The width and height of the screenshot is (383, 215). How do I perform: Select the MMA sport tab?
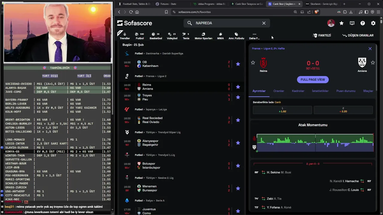click(x=221, y=36)
